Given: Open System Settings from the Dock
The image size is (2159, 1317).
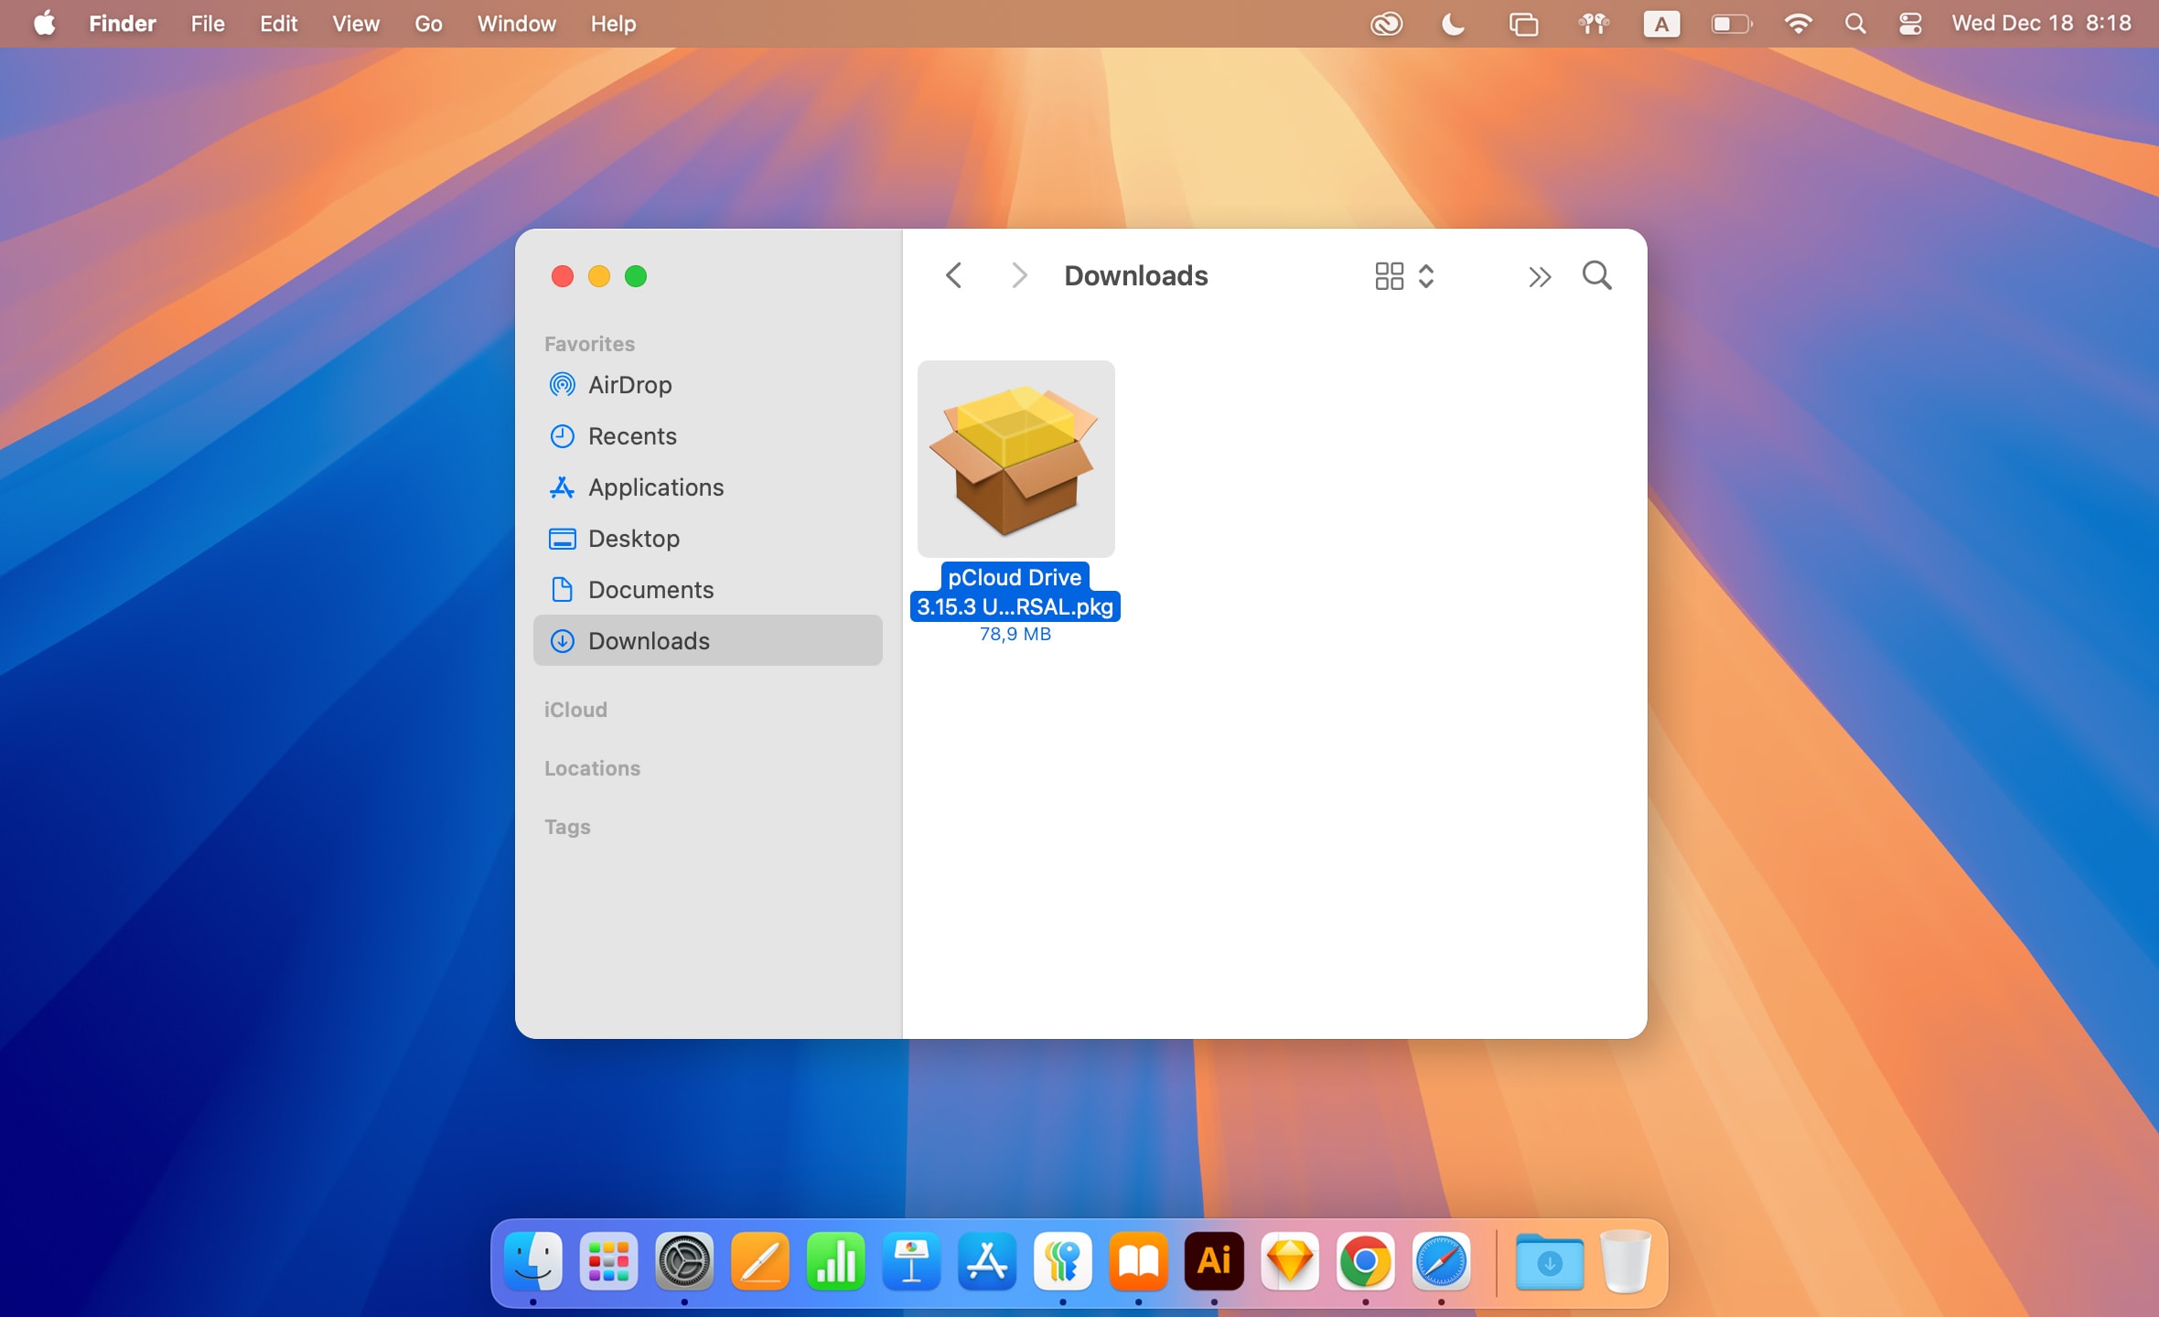Looking at the screenshot, I should [x=685, y=1262].
